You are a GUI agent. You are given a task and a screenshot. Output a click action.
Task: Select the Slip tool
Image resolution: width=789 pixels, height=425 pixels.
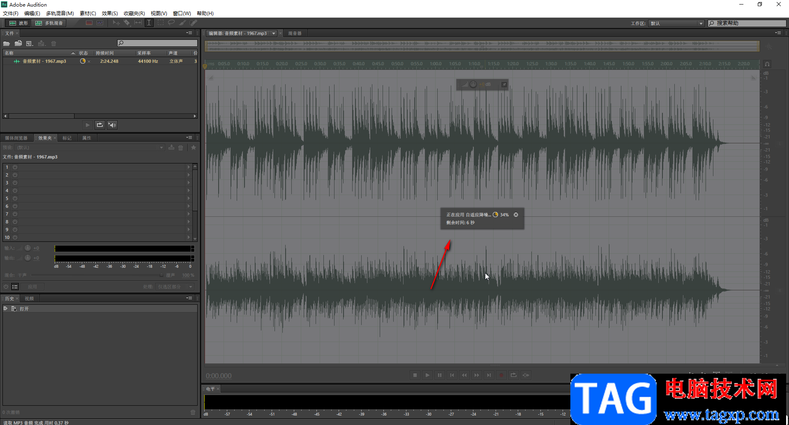coord(138,23)
